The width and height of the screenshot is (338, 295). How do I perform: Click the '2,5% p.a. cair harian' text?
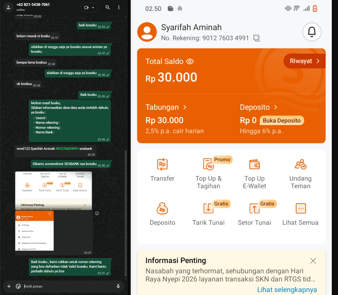174,131
